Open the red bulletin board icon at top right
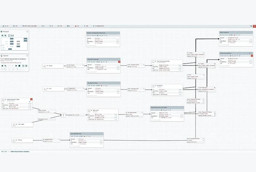This screenshot has width=256, height=172. pyautogui.click(x=255, y=26)
